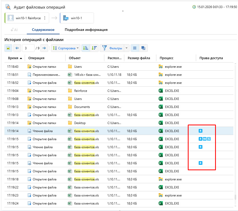Viewport: 238px width, 211px height.
Task: Click the cascading windows view icon
Action: pos(143,48)
